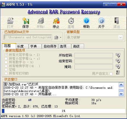Open 帮助 (Help) from the toolbar
The width and height of the screenshot is (127, 119).
pos(86,21)
